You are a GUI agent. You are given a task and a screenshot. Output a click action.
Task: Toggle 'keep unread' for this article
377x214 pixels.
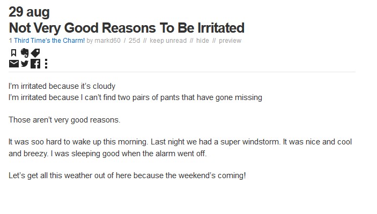pos(168,41)
